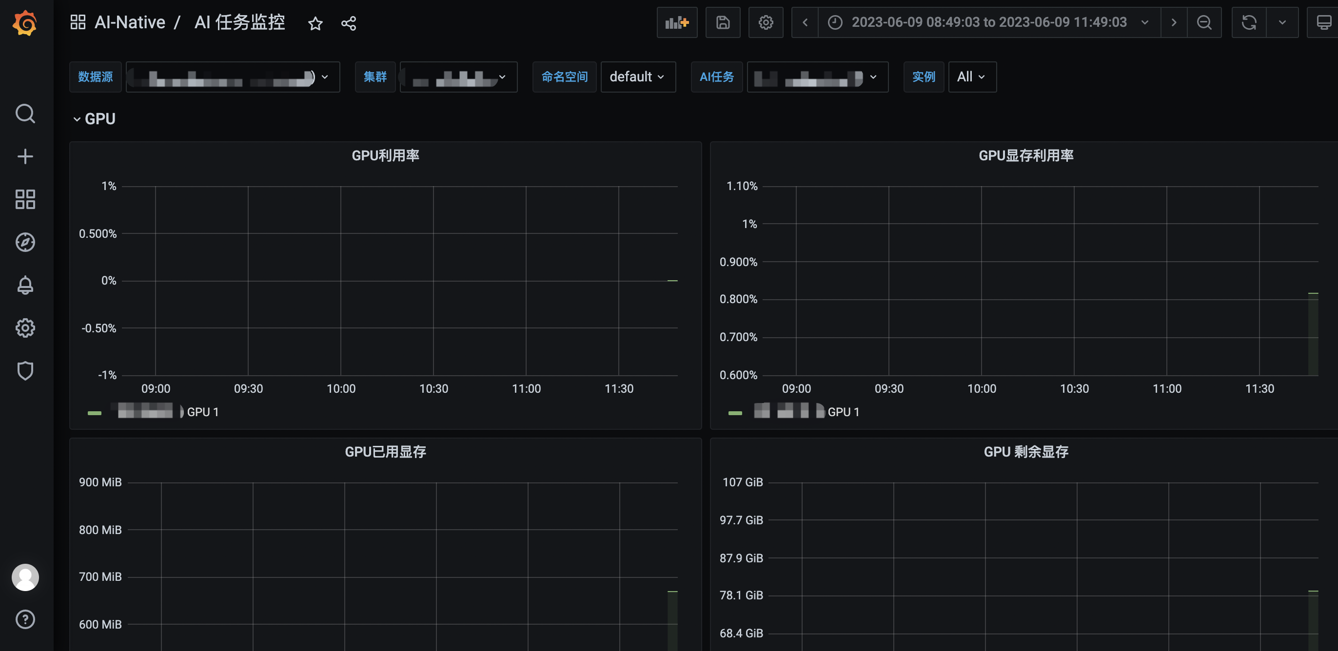
Task: Click the Create plus icon in sidebar
Action: (25, 156)
